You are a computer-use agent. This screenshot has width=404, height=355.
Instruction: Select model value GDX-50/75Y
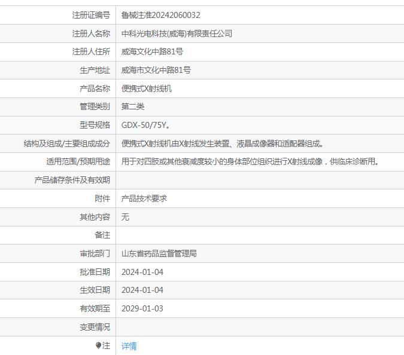pyautogui.click(x=145, y=125)
